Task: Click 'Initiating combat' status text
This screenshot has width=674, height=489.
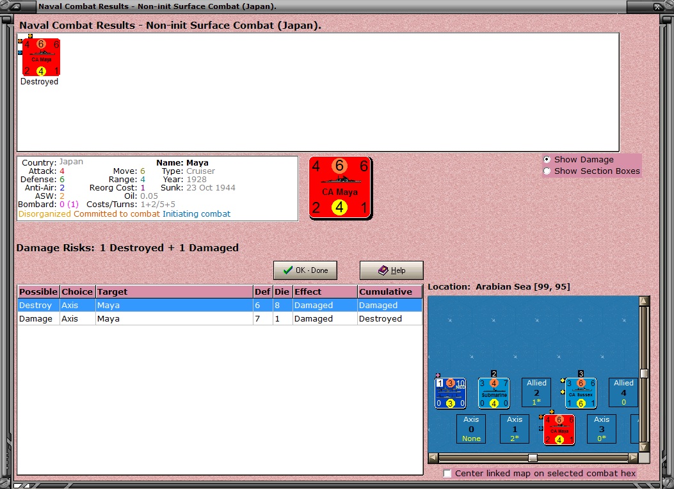Action: tap(197, 213)
